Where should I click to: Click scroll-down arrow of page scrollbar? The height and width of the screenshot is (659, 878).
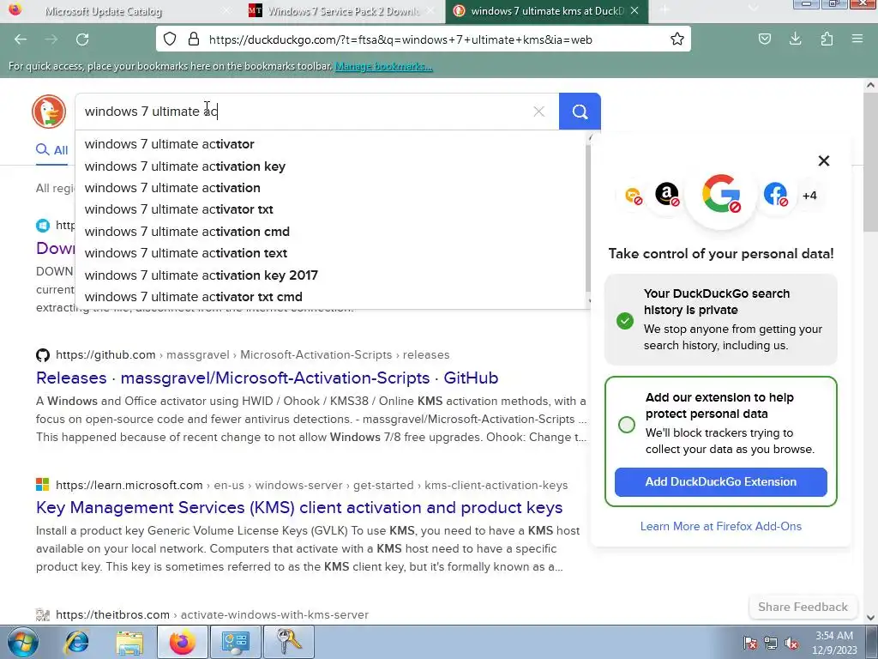coord(870,618)
